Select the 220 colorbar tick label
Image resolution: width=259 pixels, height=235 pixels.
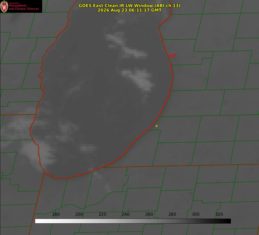102,214
